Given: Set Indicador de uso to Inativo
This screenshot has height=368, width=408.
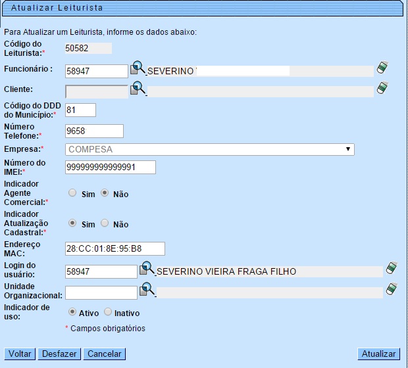Looking at the screenshot, I should click(108, 311).
